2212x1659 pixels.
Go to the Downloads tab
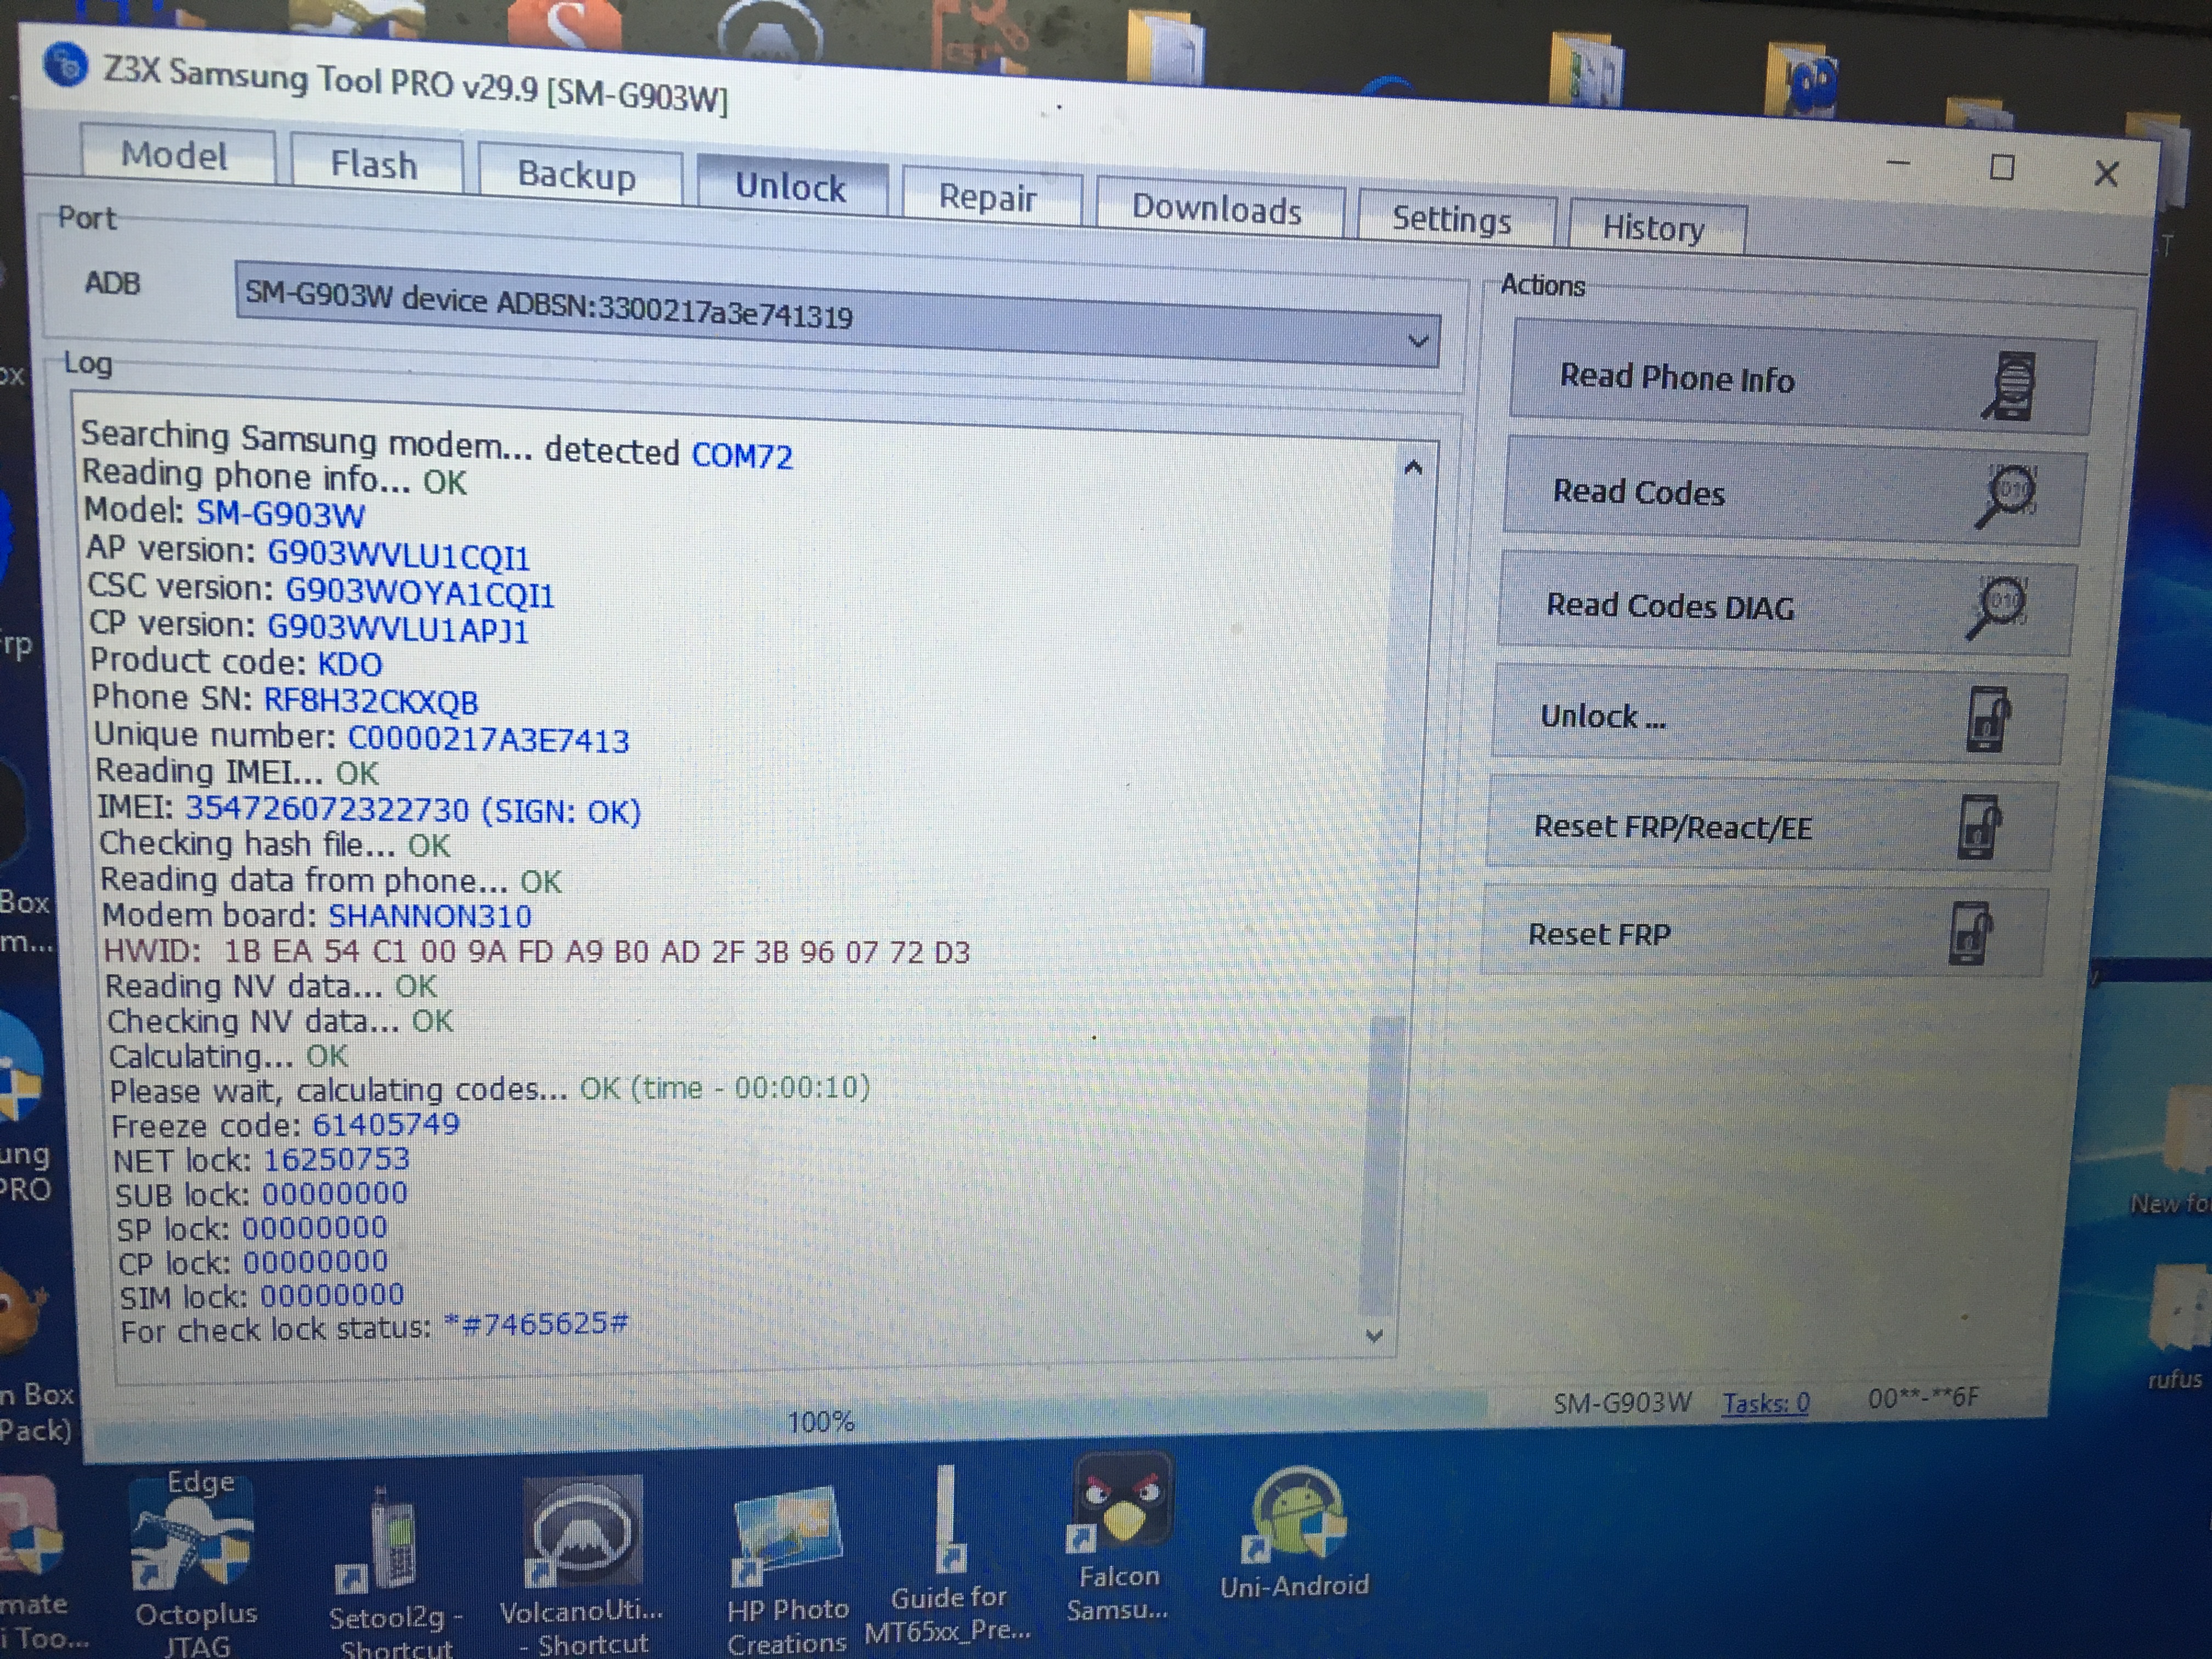tap(1218, 208)
